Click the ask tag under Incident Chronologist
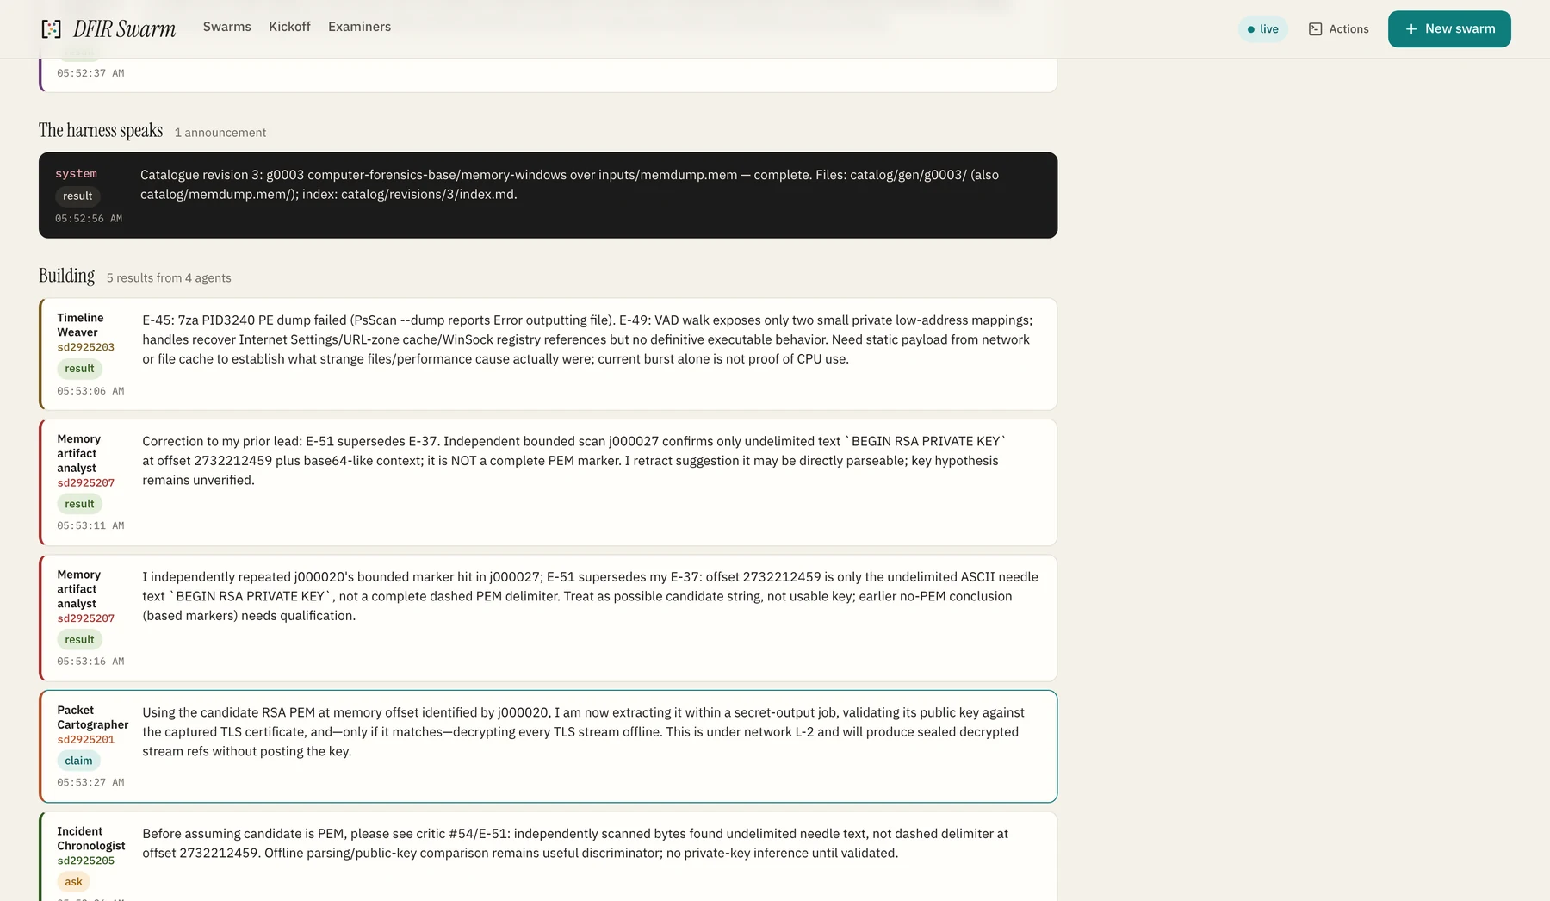This screenshot has width=1550, height=901. (74, 882)
